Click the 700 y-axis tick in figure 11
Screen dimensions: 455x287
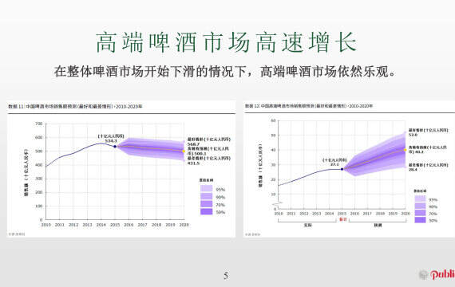(39, 124)
